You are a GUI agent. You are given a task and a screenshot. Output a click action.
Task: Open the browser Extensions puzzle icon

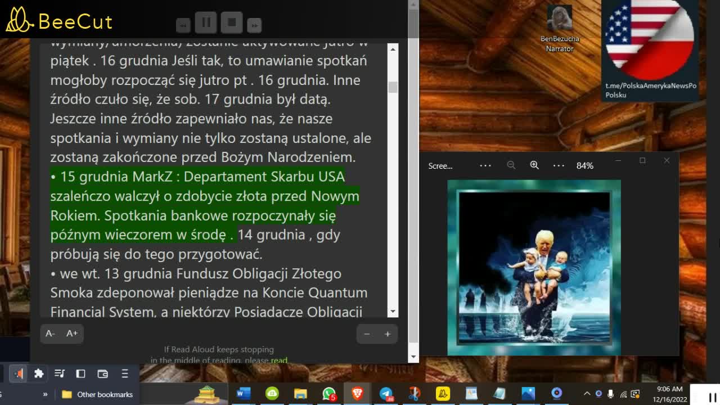(x=39, y=373)
